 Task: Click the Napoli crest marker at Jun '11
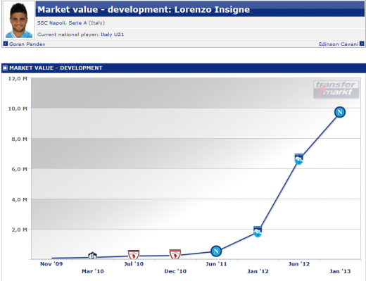tap(216, 251)
